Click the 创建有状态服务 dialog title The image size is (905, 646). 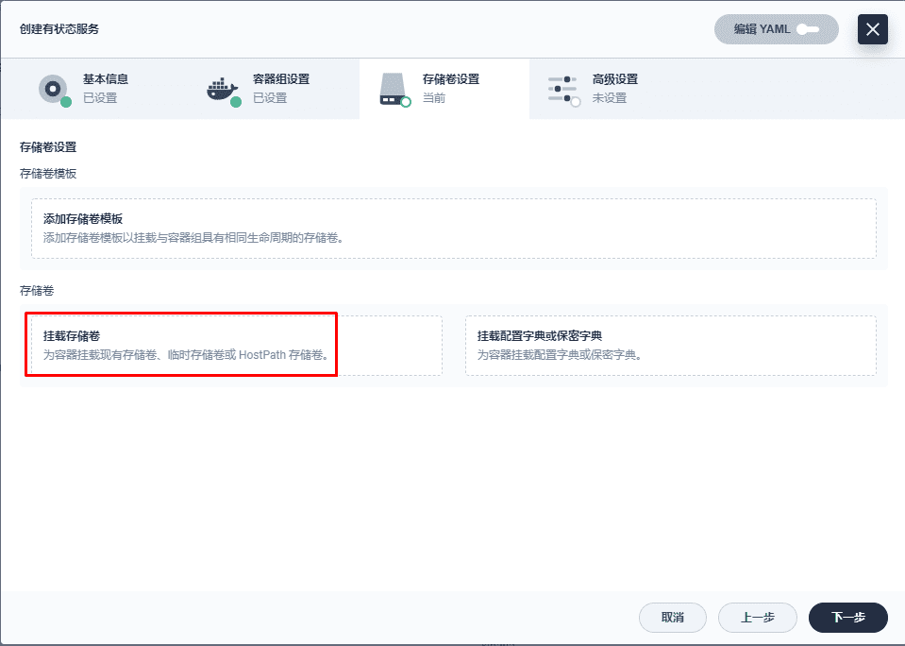point(59,29)
